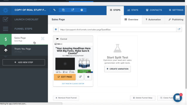Switch to STEPS tab

[x=115, y=10]
